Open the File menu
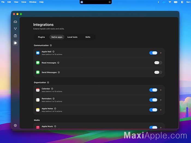191x143 pixels. pos(3,2)
